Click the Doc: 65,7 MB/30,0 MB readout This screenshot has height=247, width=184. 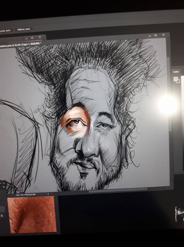pos(25,195)
